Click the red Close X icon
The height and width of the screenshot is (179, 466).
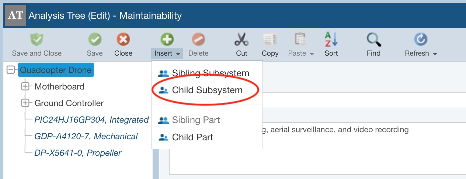pos(123,39)
